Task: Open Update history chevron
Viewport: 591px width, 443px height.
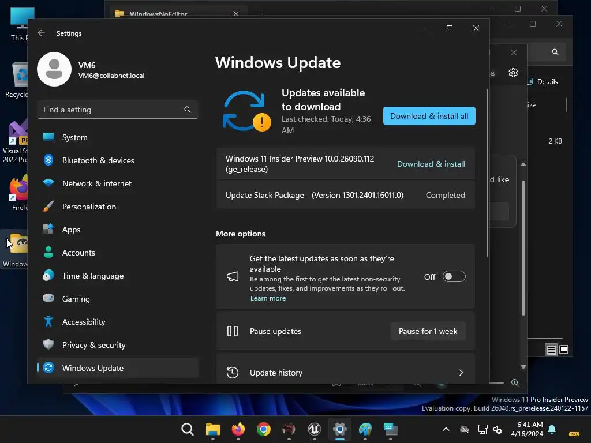Action: [461, 373]
